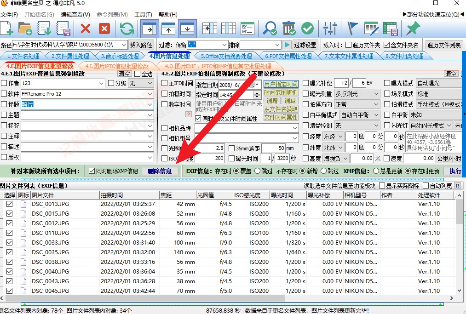Click the play icon beside 排除 filter
The width and height of the screenshot is (466, 314).
(x=287, y=45)
